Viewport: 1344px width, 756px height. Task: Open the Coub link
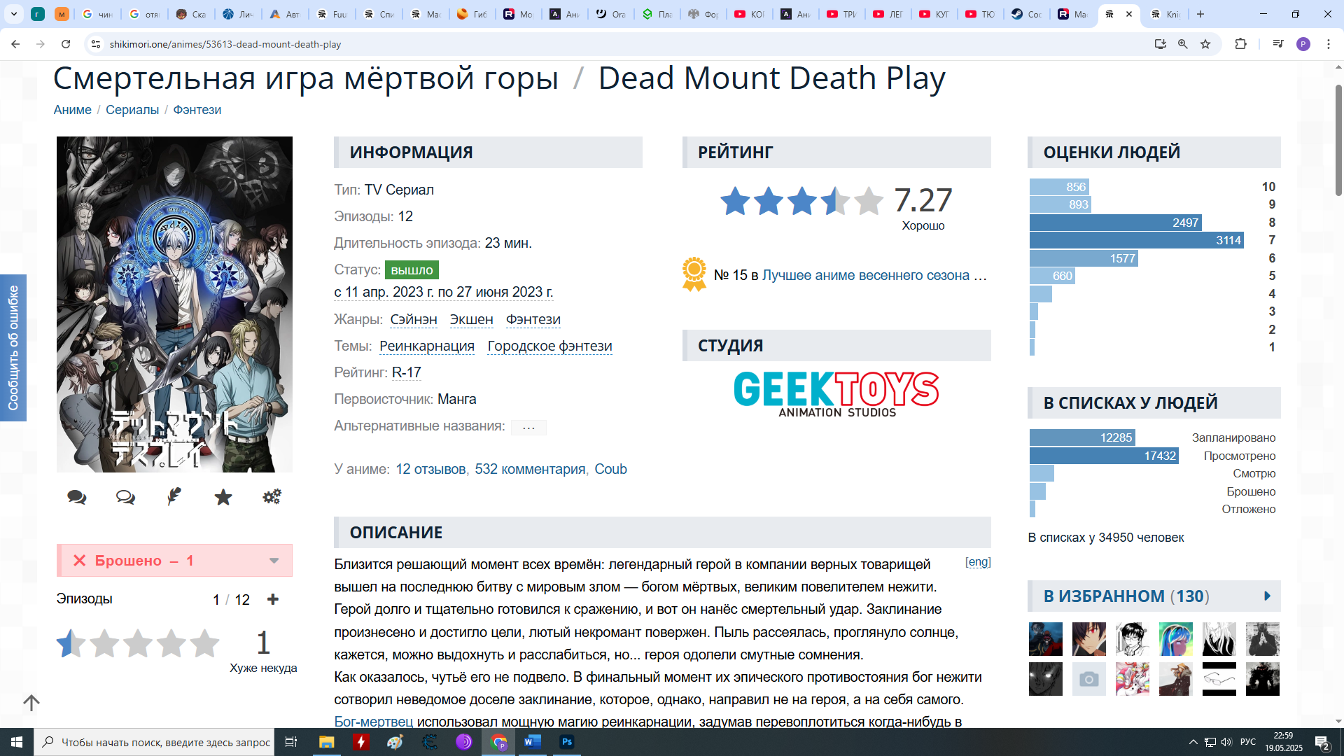point(610,469)
